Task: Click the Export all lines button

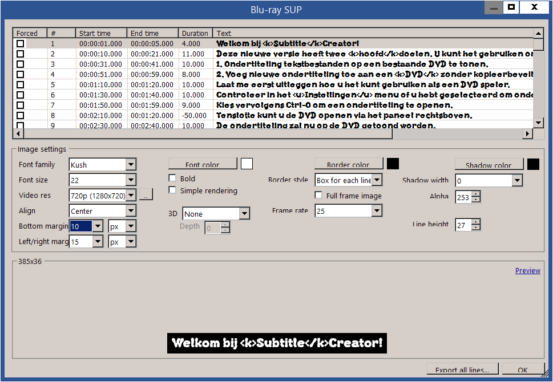Action: coord(462,369)
